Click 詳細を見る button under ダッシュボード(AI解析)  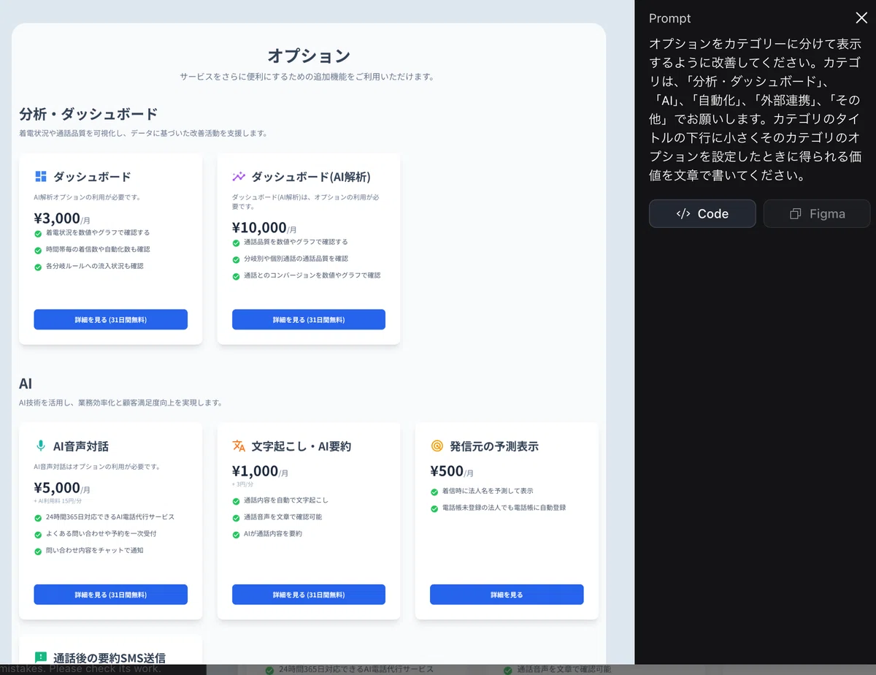click(309, 319)
